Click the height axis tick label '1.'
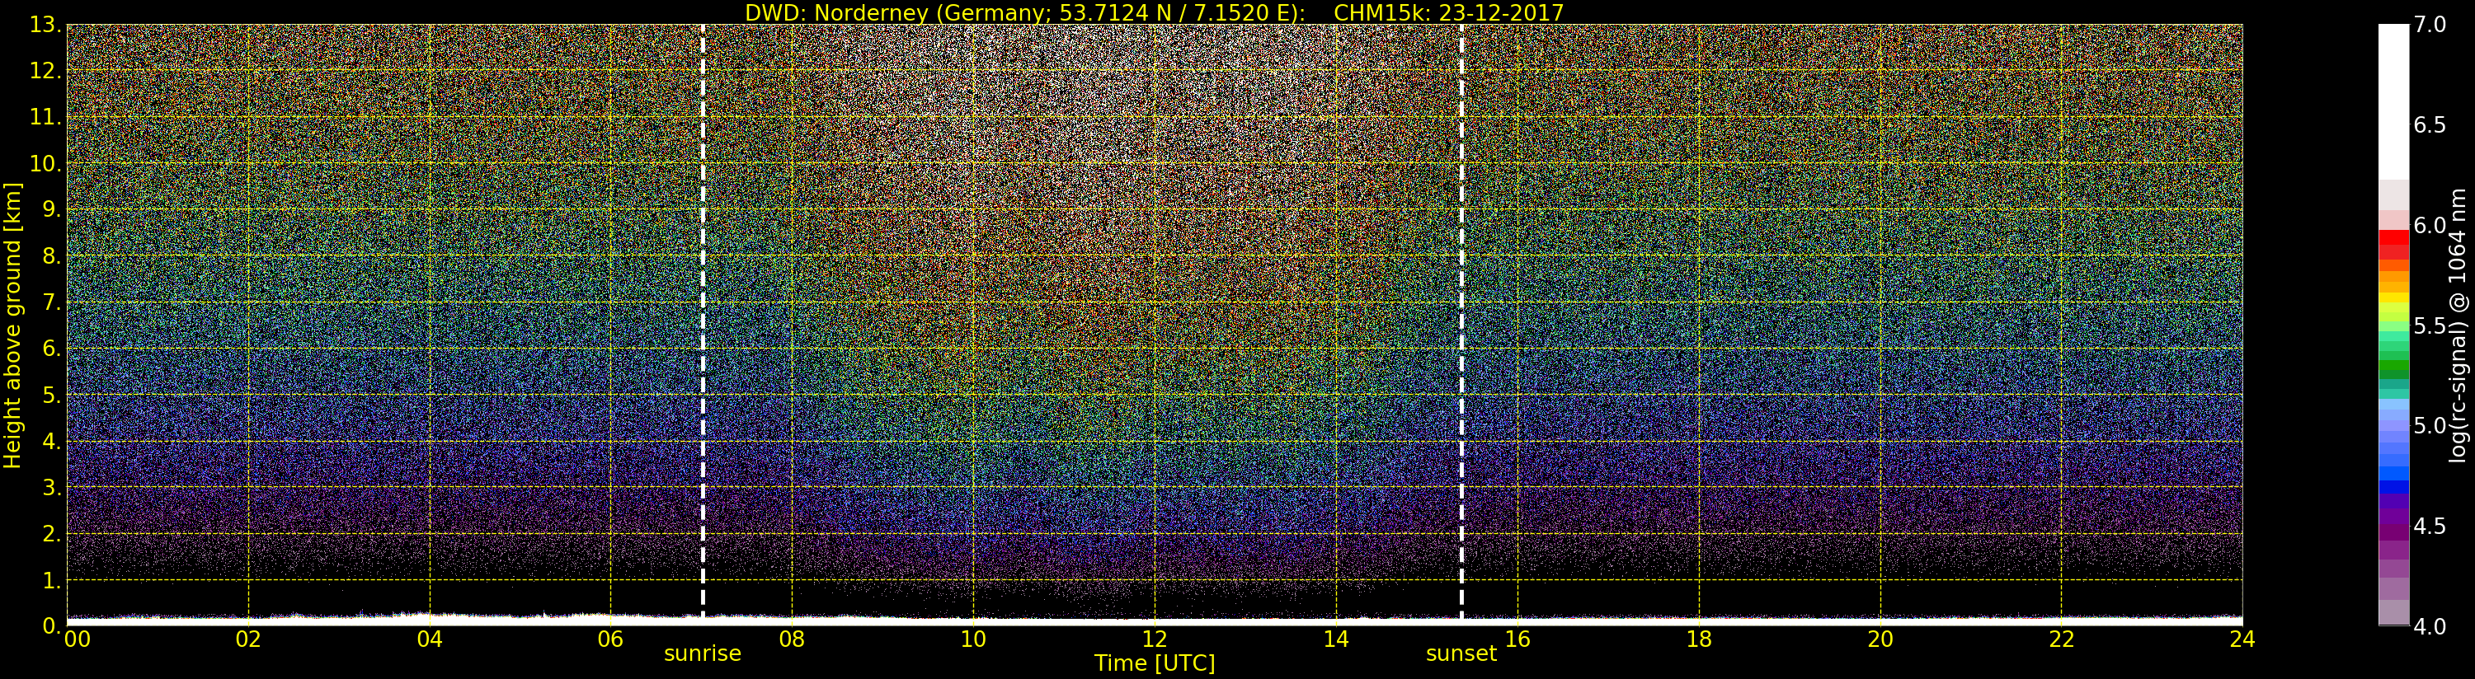Screen dimensions: 2475x679 tap(52, 580)
